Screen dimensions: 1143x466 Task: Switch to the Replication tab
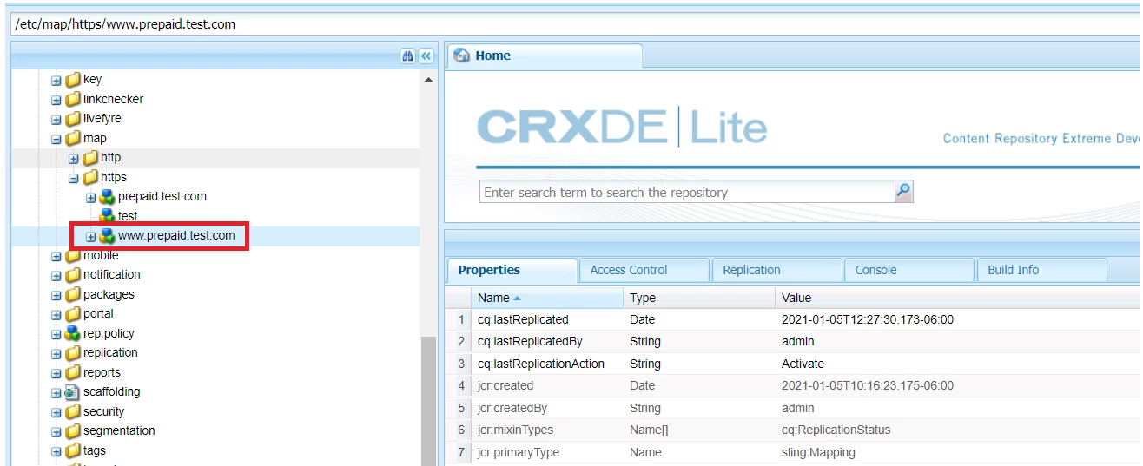click(777, 270)
